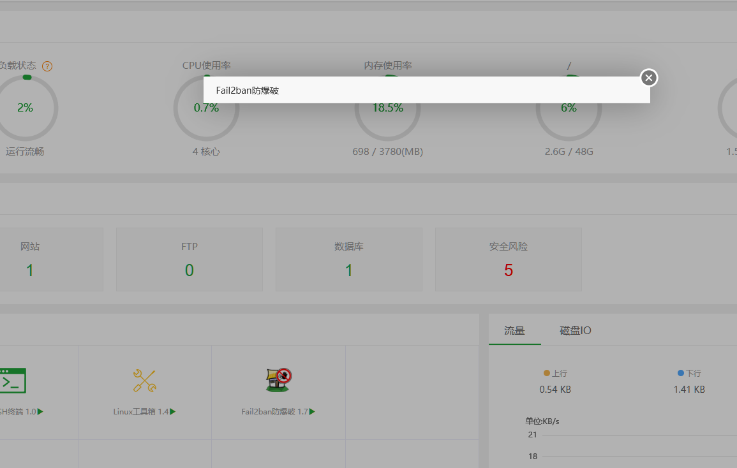Open the Linux工具箱 wrench icon
Image resolution: width=737 pixels, height=468 pixels.
click(144, 381)
